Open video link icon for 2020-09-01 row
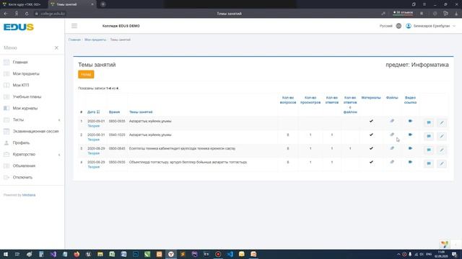 [x=410, y=121]
